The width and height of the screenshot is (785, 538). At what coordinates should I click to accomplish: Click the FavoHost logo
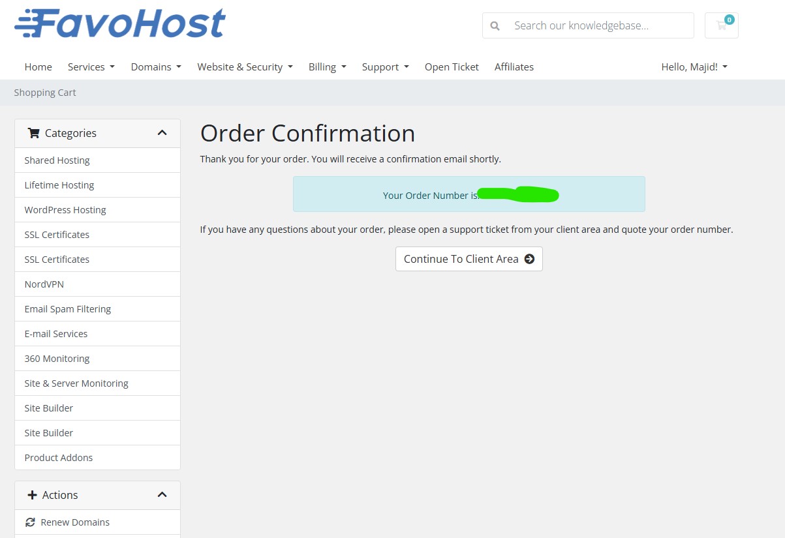tap(119, 22)
